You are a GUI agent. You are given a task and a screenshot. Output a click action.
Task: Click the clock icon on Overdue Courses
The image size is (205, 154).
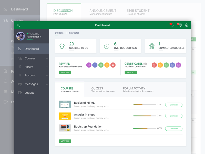point(107,46)
